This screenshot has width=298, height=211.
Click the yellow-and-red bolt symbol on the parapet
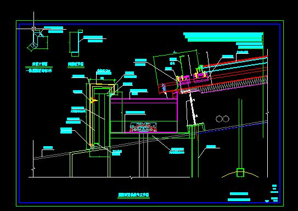click(93, 100)
